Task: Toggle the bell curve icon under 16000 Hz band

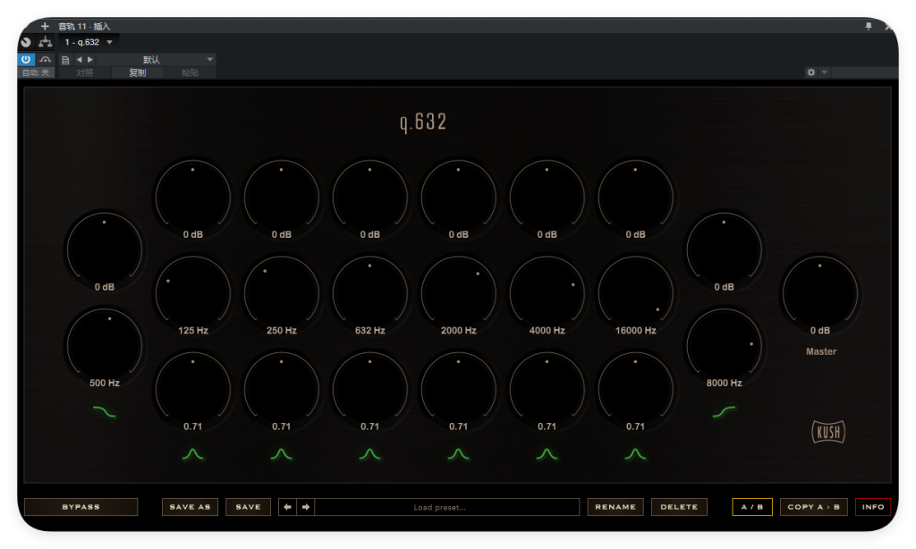Action: pos(636,454)
